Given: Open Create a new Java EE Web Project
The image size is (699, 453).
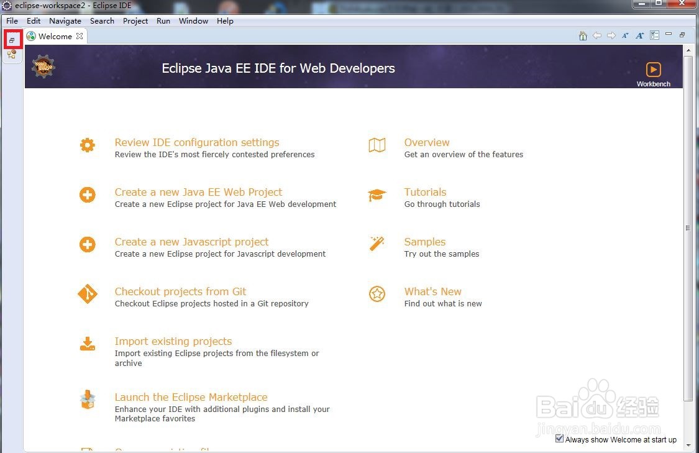Looking at the screenshot, I should [198, 192].
